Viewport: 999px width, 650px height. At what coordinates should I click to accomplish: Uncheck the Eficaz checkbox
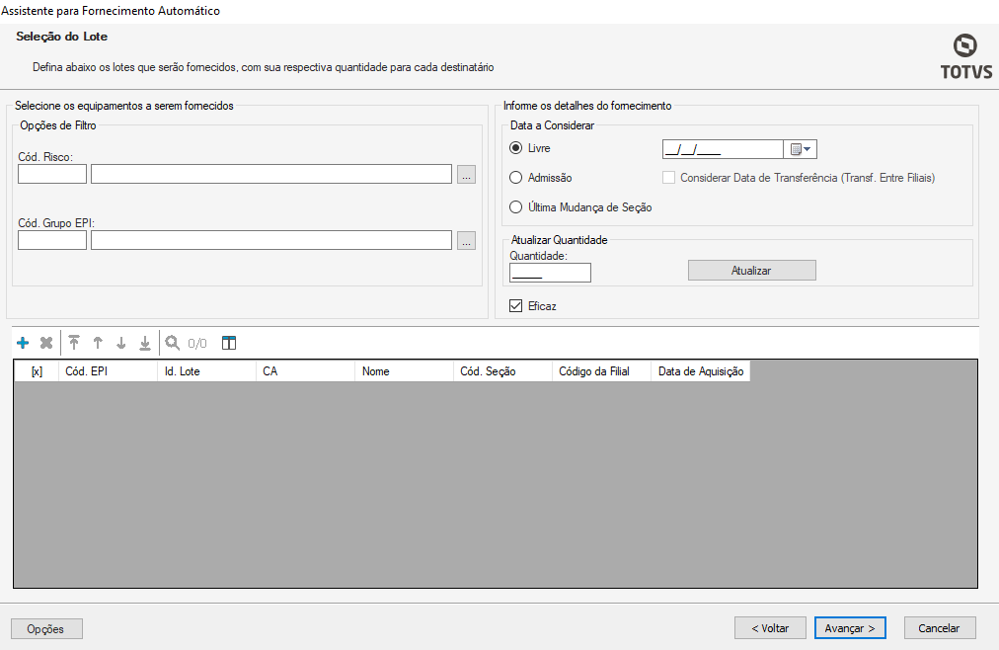(515, 306)
